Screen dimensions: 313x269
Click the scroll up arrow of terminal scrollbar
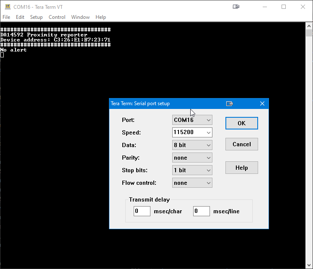click(309, 26)
